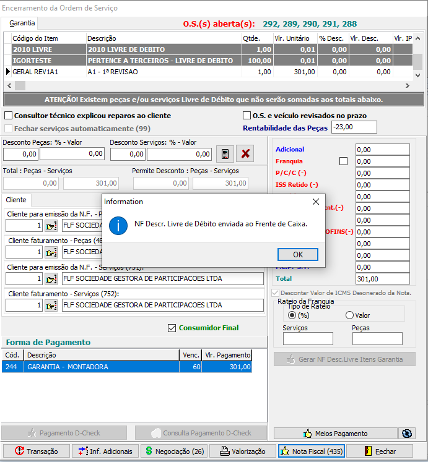Viewport: 428px width, 462px height.
Task: Click the Código do Item column header
Action: pos(49,38)
